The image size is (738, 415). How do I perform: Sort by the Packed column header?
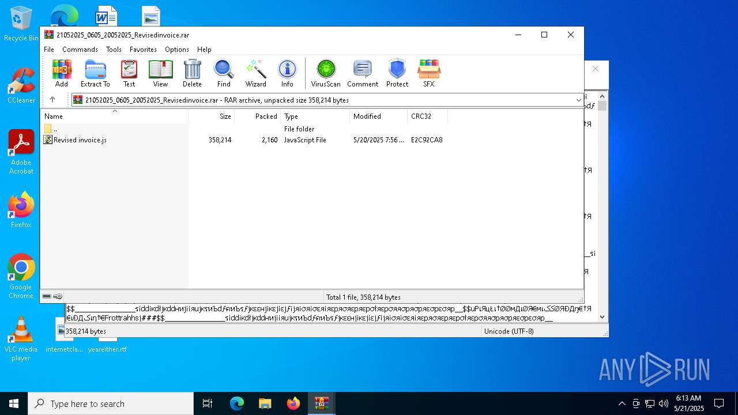pos(258,116)
